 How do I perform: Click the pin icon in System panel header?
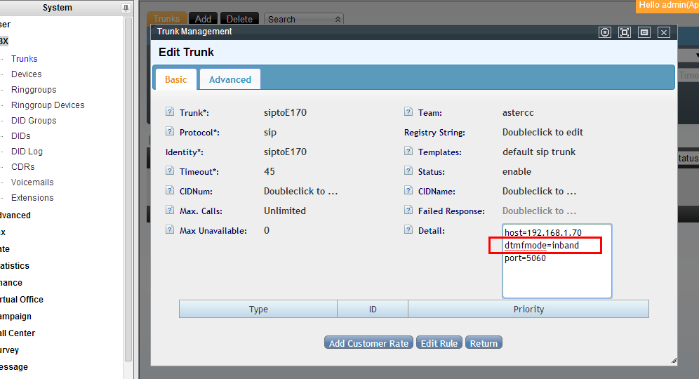tap(126, 8)
